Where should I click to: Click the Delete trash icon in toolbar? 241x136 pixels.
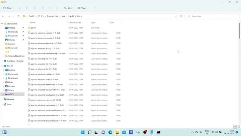pos(57,8)
